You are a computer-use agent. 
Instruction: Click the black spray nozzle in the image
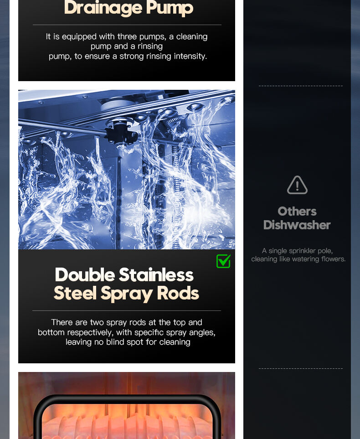tap(121, 134)
